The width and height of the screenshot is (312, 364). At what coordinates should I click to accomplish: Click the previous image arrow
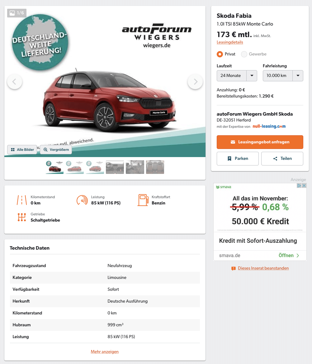[15, 82]
